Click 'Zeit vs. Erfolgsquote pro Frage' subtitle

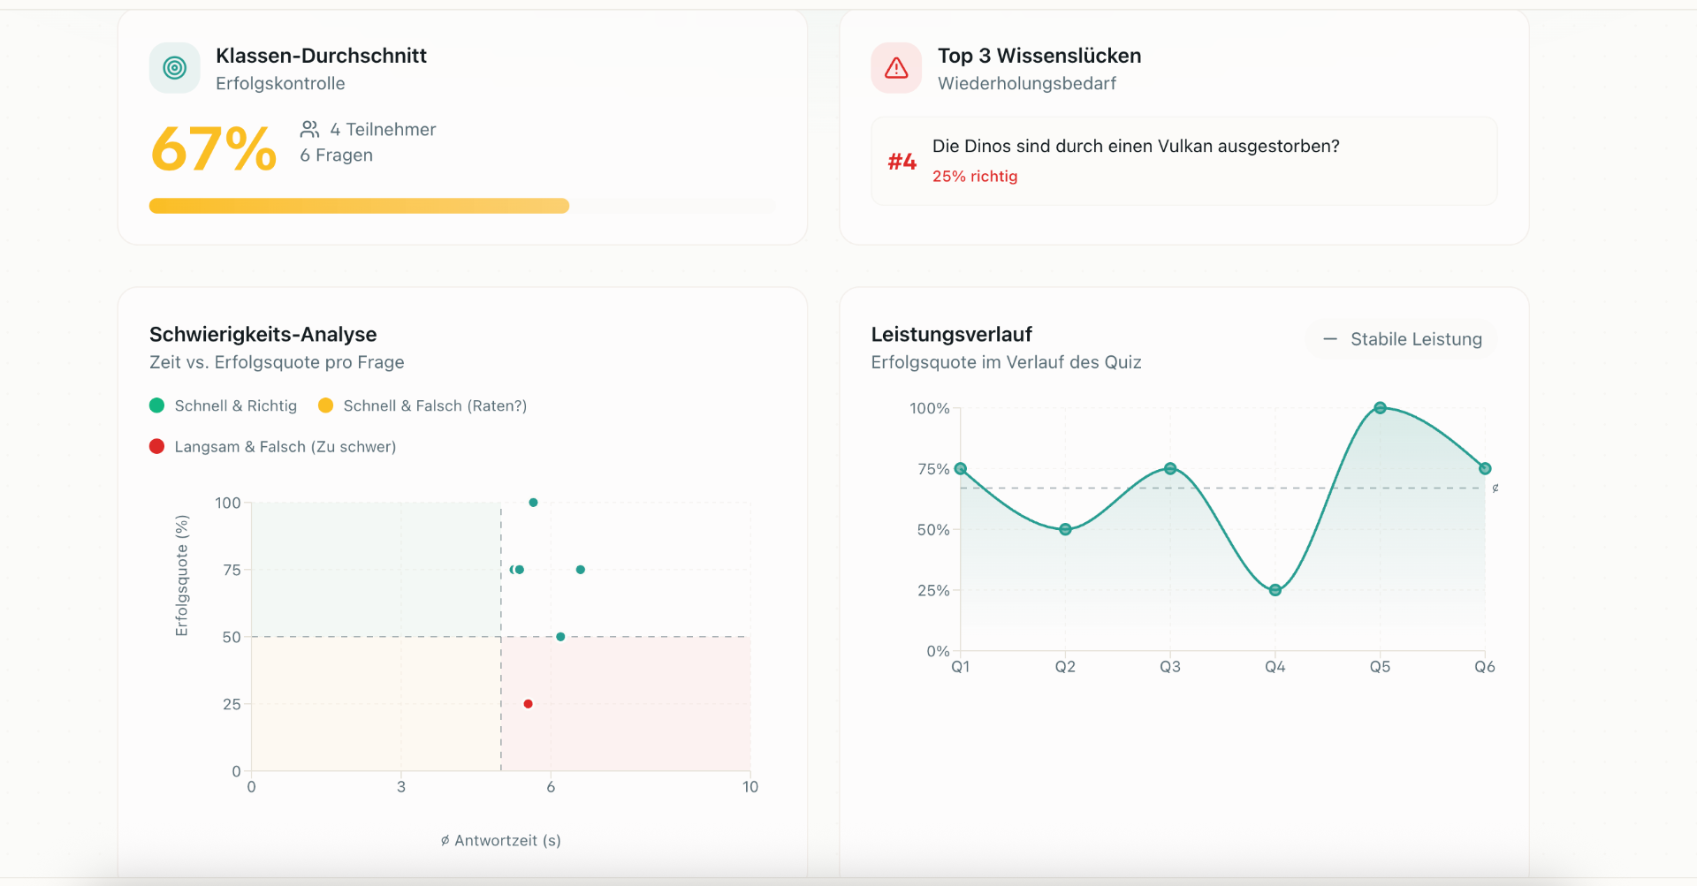pyautogui.click(x=277, y=362)
